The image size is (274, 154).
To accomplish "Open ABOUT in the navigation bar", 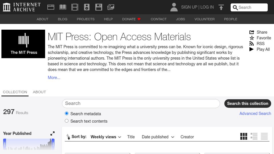I will tap(43, 19).
